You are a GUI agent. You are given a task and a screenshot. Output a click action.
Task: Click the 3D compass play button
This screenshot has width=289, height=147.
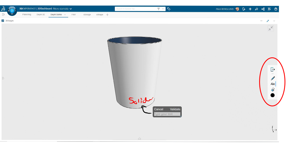pyautogui.click(x=12, y=11)
